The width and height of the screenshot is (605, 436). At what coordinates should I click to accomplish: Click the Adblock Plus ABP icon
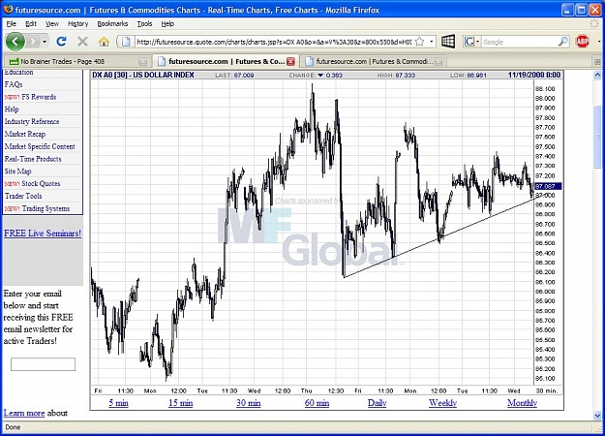pos(582,42)
